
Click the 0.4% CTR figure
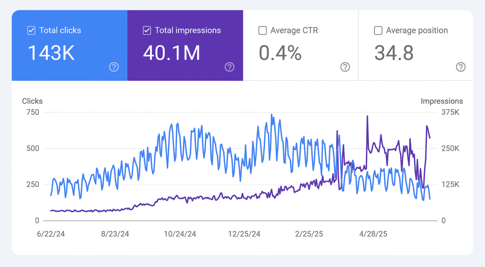(x=280, y=53)
